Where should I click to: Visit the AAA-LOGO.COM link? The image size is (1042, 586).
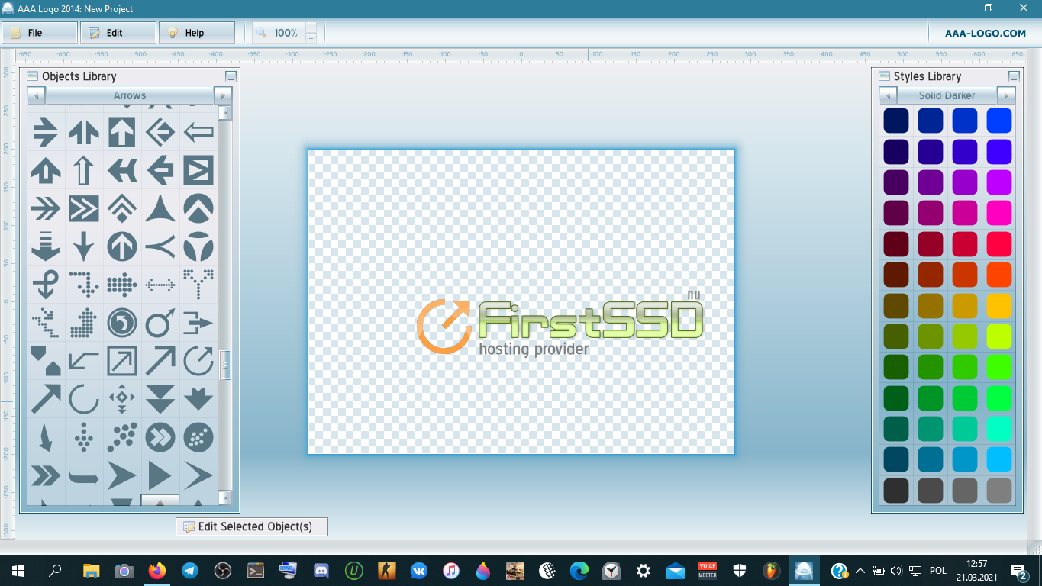[x=986, y=33]
